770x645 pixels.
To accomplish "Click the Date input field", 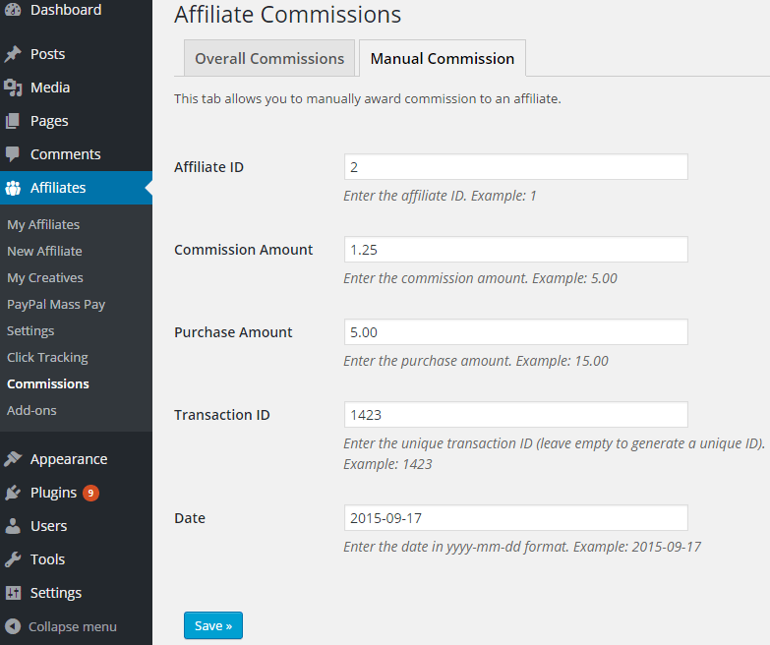I will (x=515, y=518).
